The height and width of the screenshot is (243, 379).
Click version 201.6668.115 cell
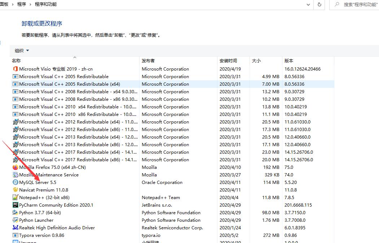tap(298, 205)
